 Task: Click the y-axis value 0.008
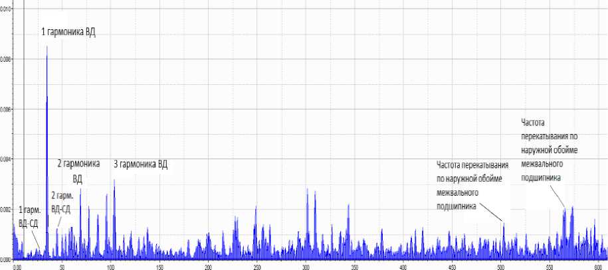coord(7,59)
